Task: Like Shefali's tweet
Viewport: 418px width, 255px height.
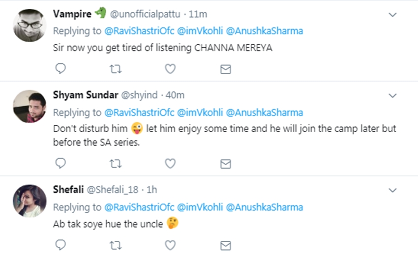Action: 170,244
